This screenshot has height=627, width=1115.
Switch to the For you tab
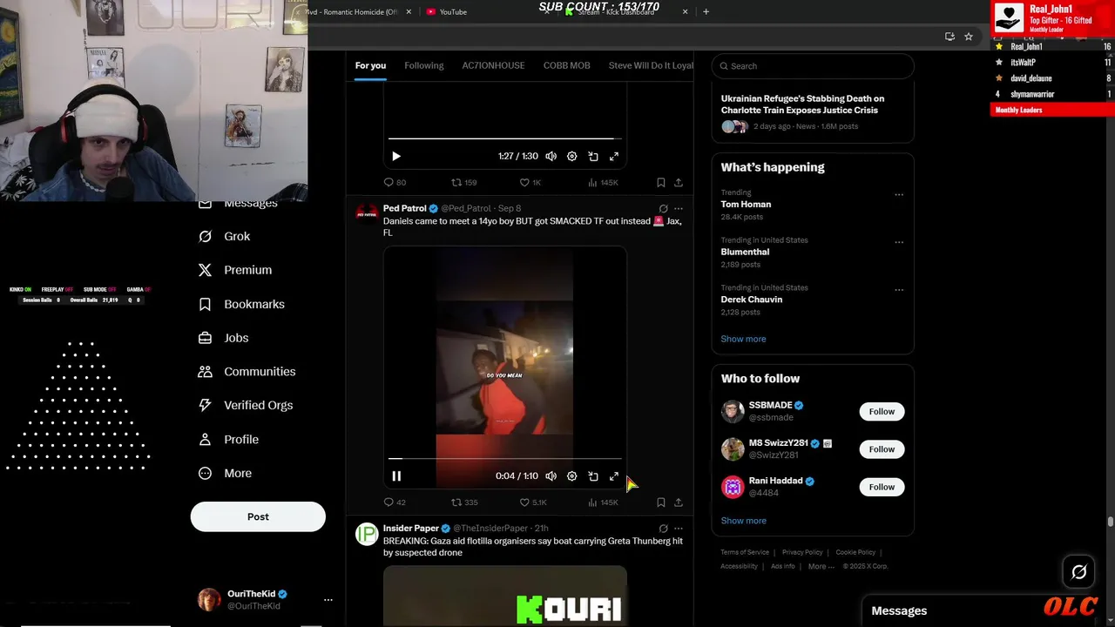tap(370, 65)
